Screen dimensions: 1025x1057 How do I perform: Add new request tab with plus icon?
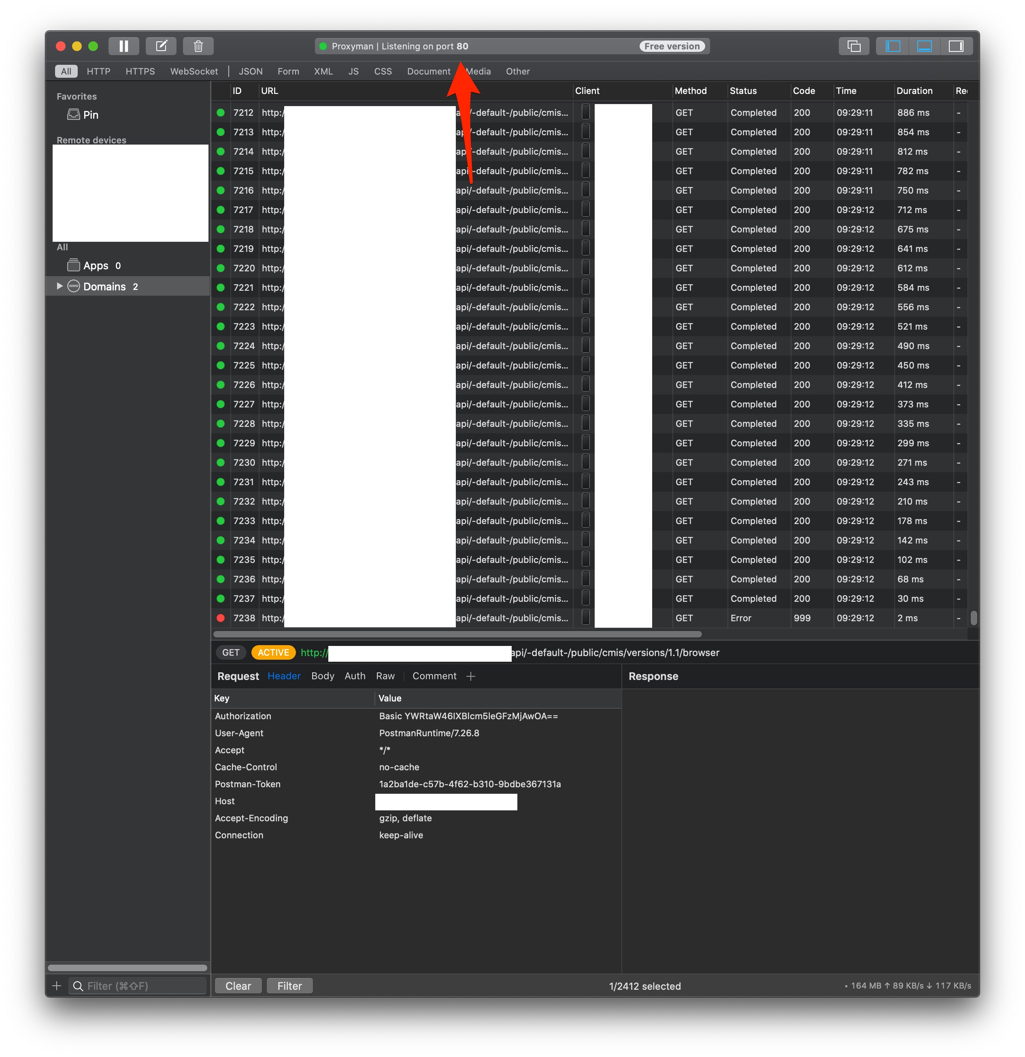(x=470, y=676)
